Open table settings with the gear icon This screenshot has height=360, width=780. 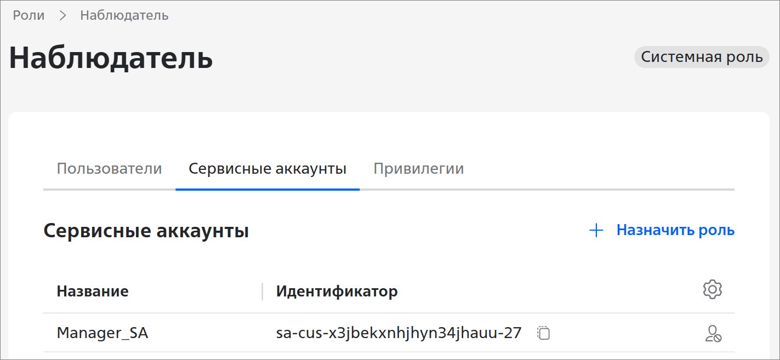tap(712, 289)
